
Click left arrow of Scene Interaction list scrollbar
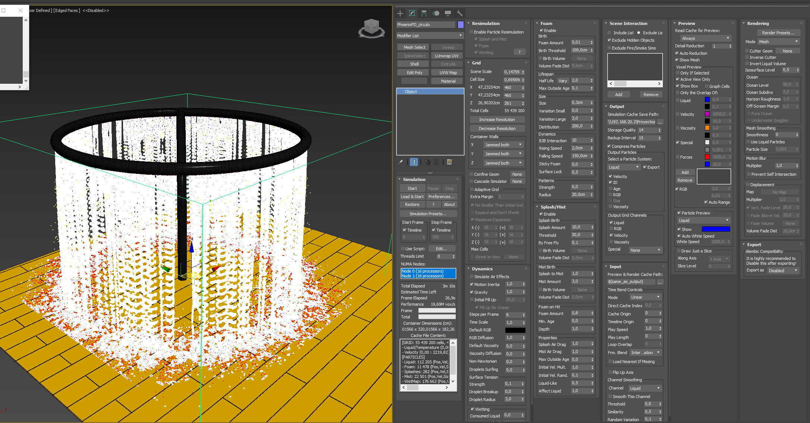coord(611,84)
